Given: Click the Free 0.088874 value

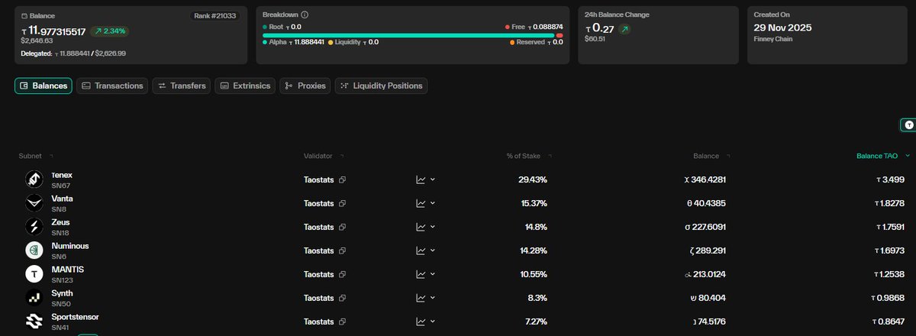Looking at the screenshot, I should point(543,26).
